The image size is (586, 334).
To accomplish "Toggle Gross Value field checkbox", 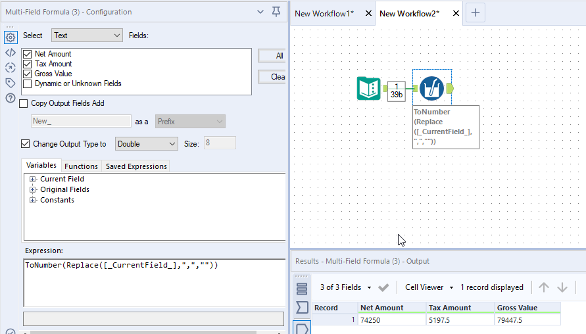I will [x=27, y=74].
